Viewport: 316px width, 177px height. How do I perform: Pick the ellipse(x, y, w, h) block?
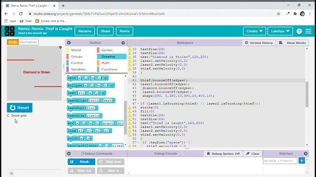point(91,86)
